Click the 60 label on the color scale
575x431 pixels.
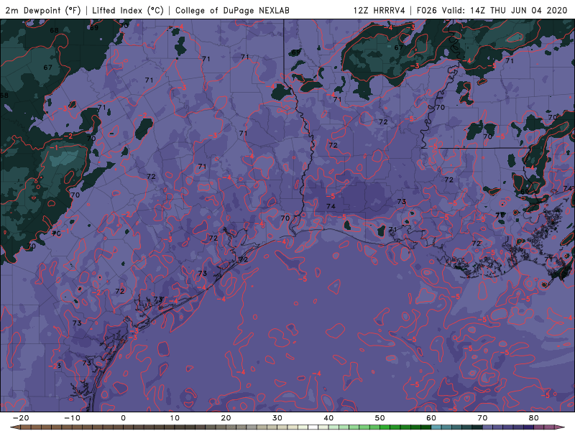click(x=431, y=418)
